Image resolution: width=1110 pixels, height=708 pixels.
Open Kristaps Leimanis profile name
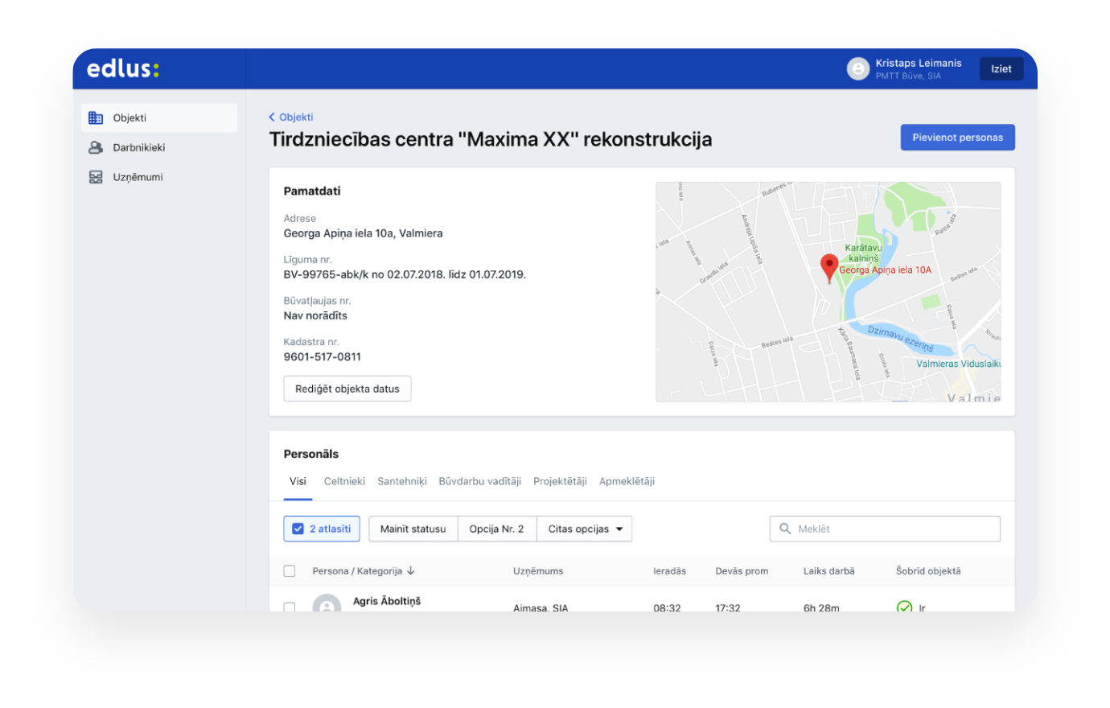click(919, 63)
